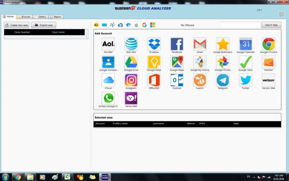Click the Twitter bird icon
Screen dimensions: 289x181
coord(246,80)
